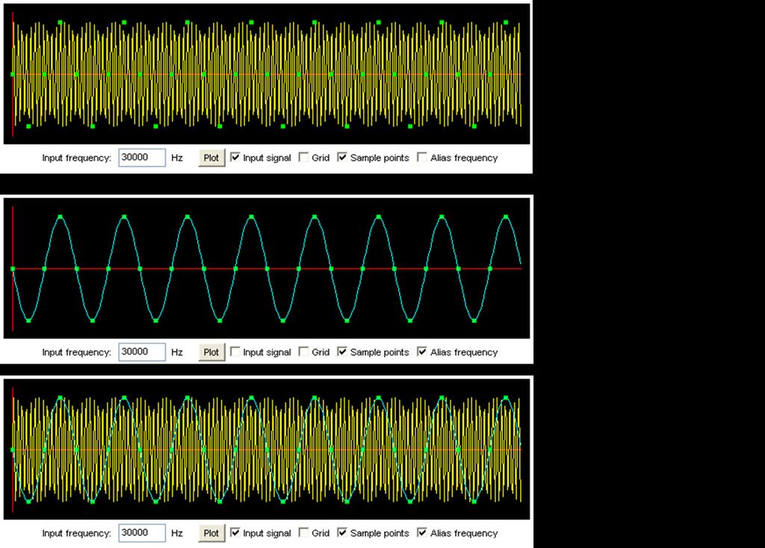The image size is (765, 548).
Task: Enable Alias frequency in top panel
Action: [x=422, y=157]
